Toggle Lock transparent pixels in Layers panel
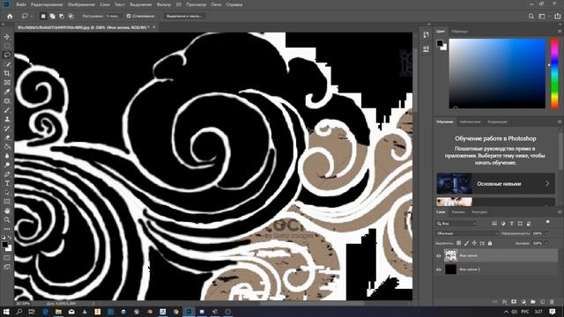 458,243
